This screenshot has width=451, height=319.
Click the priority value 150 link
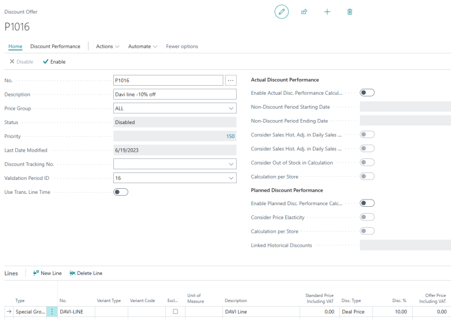231,136
